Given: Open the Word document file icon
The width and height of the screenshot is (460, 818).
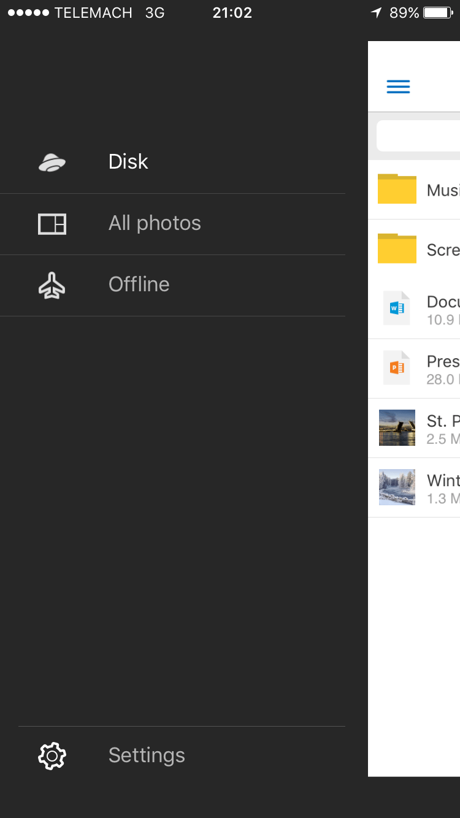Looking at the screenshot, I should 397,308.
